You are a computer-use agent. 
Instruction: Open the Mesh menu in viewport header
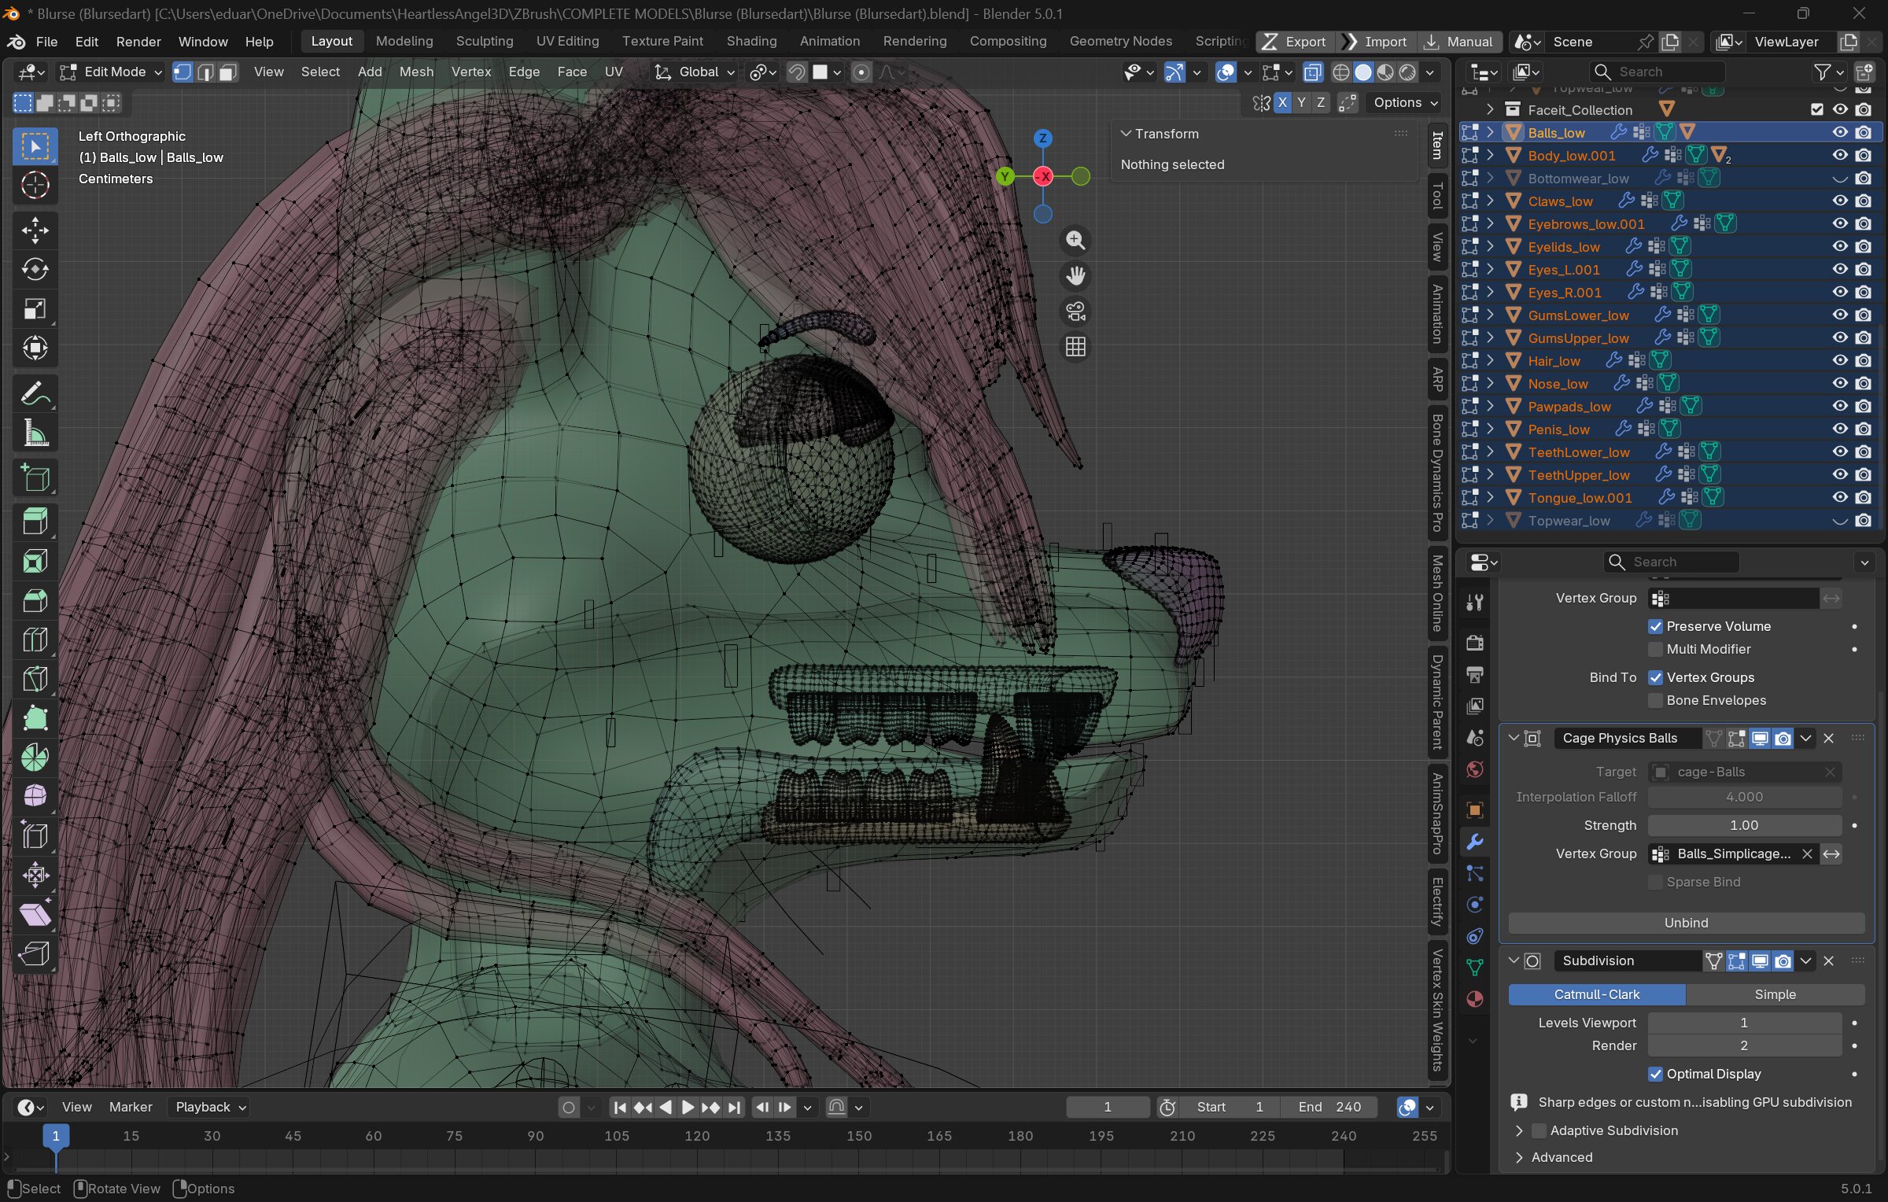click(416, 72)
